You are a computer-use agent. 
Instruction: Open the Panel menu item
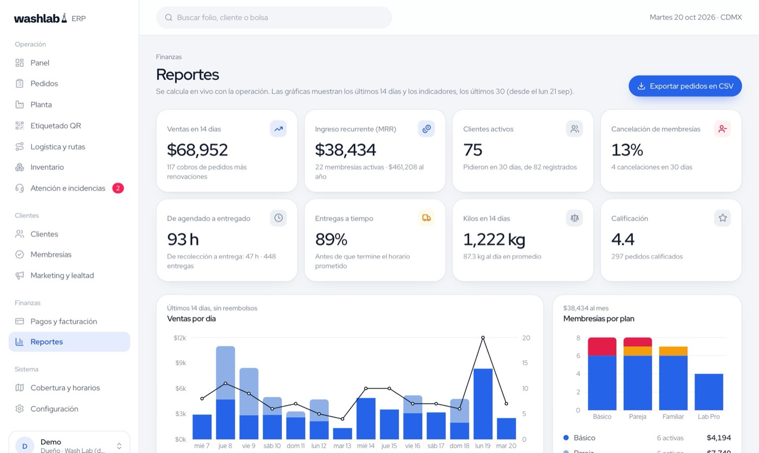(x=69, y=63)
